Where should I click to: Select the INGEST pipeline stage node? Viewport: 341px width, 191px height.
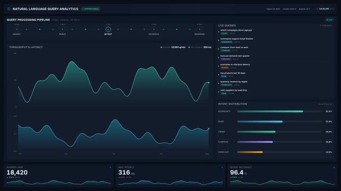tap(16, 29)
